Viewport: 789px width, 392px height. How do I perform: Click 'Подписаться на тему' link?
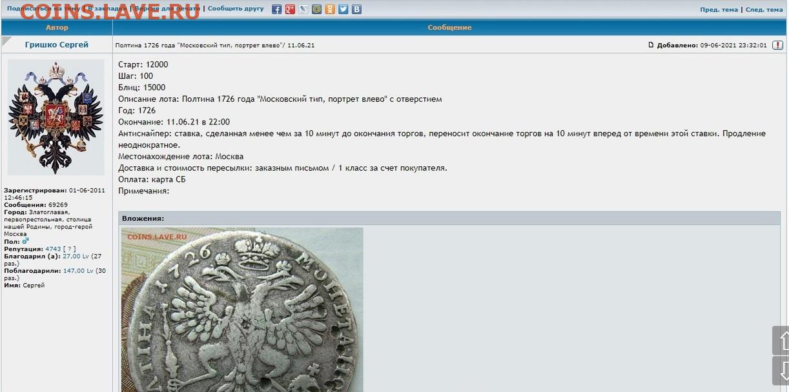coord(44,9)
